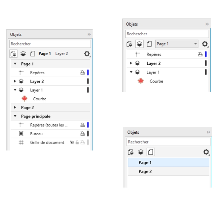
Task: Click the lock icon on Grille de document
Action: tap(77, 143)
